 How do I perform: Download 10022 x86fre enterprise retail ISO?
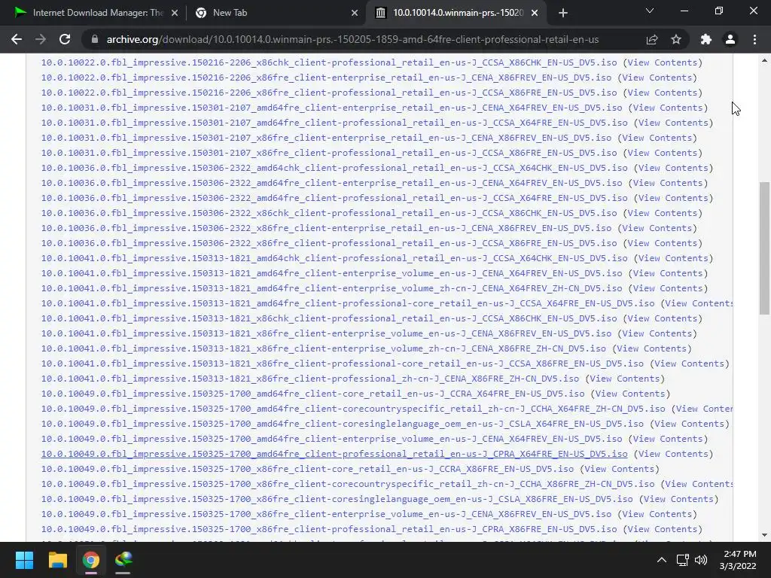tap(327, 78)
